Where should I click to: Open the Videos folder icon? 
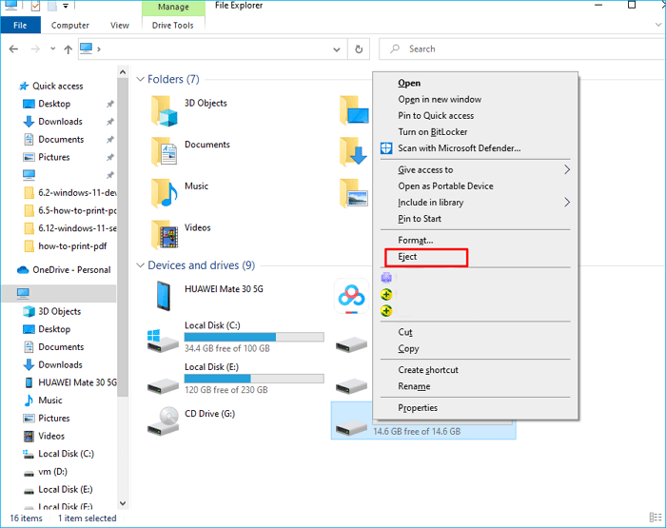165,234
